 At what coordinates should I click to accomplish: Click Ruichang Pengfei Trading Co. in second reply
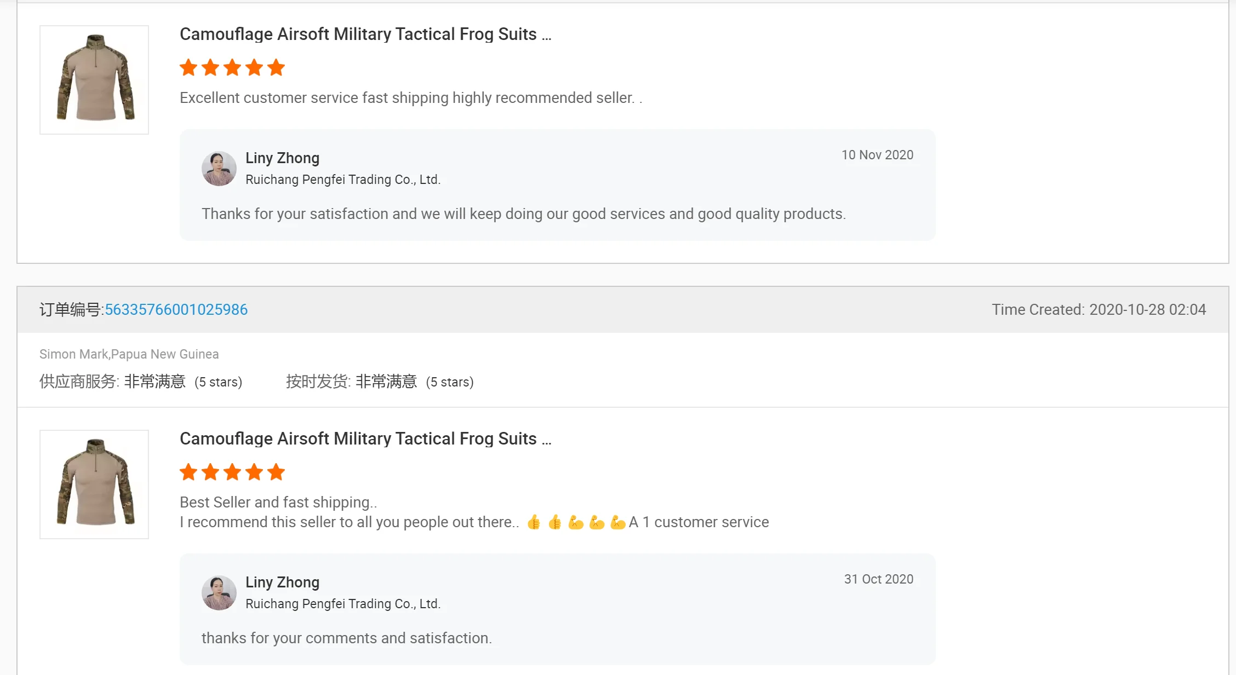pos(342,604)
